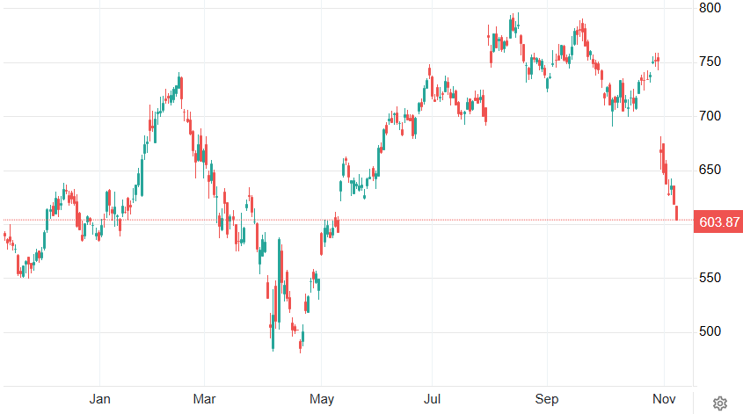The width and height of the screenshot is (743, 414).
Task: Click the February peak candle near 740
Action: [x=180, y=85]
